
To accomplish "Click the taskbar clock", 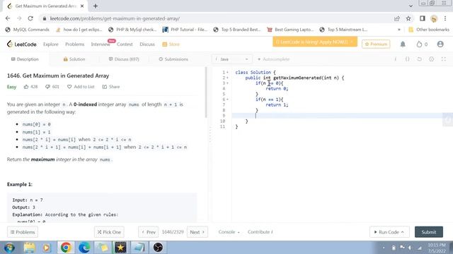I will pyautogui.click(x=437, y=248).
